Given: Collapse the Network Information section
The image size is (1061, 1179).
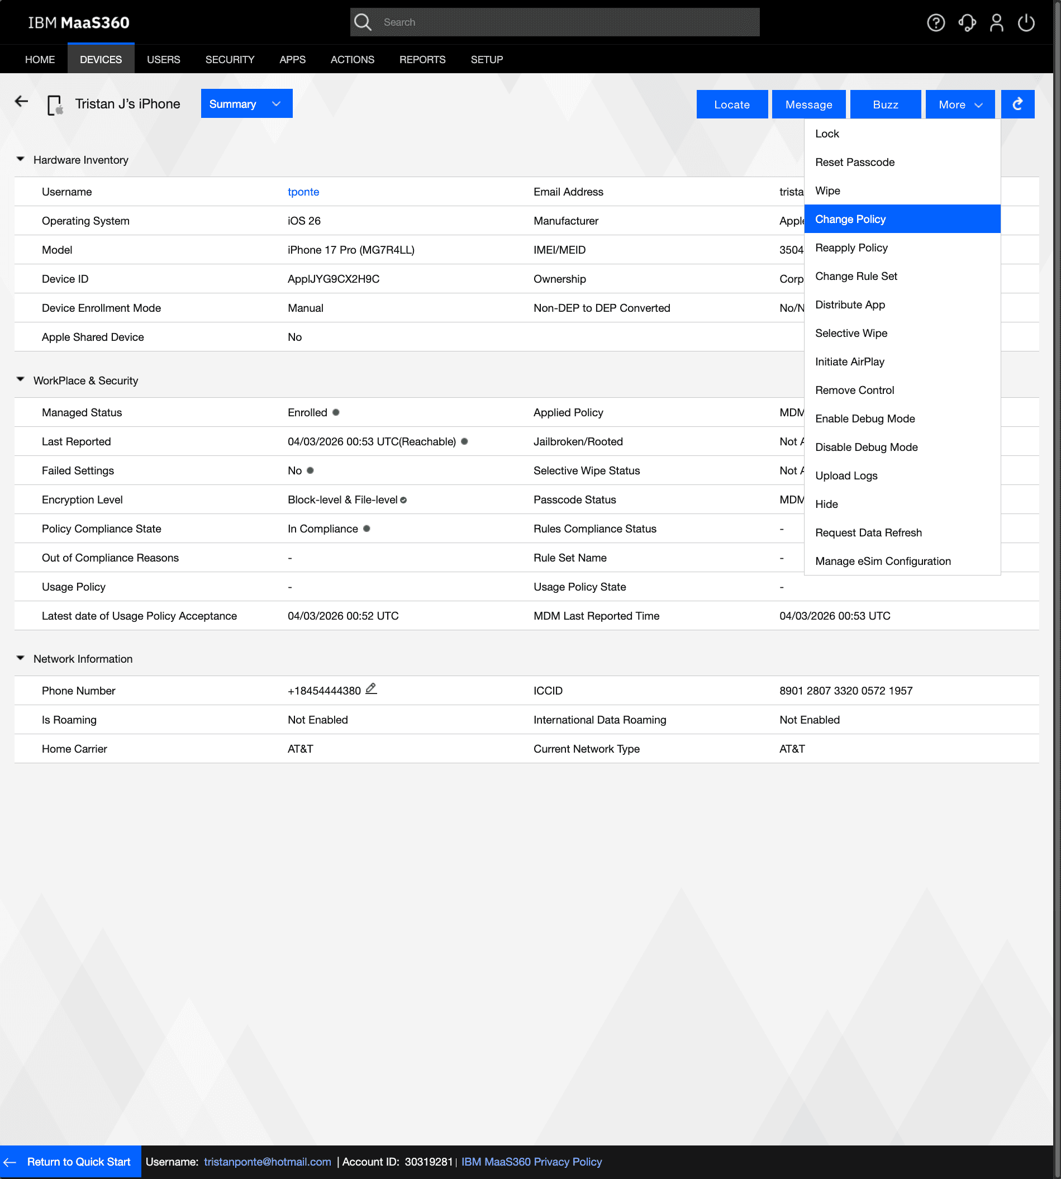Looking at the screenshot, I should [x=21, y=658].
